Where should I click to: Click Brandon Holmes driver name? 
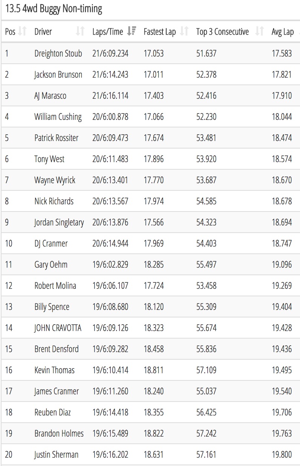point(59,434)
